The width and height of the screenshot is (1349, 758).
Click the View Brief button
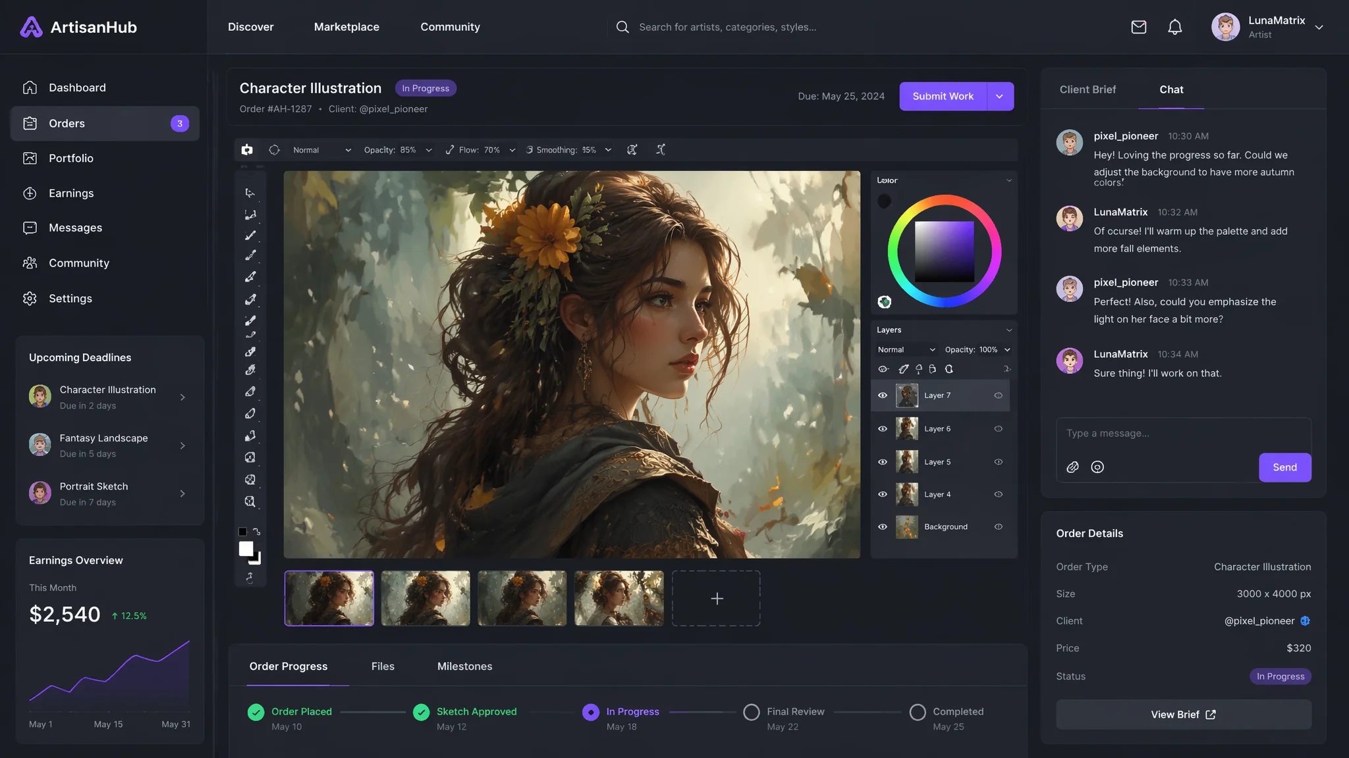tap(1183, 715)
